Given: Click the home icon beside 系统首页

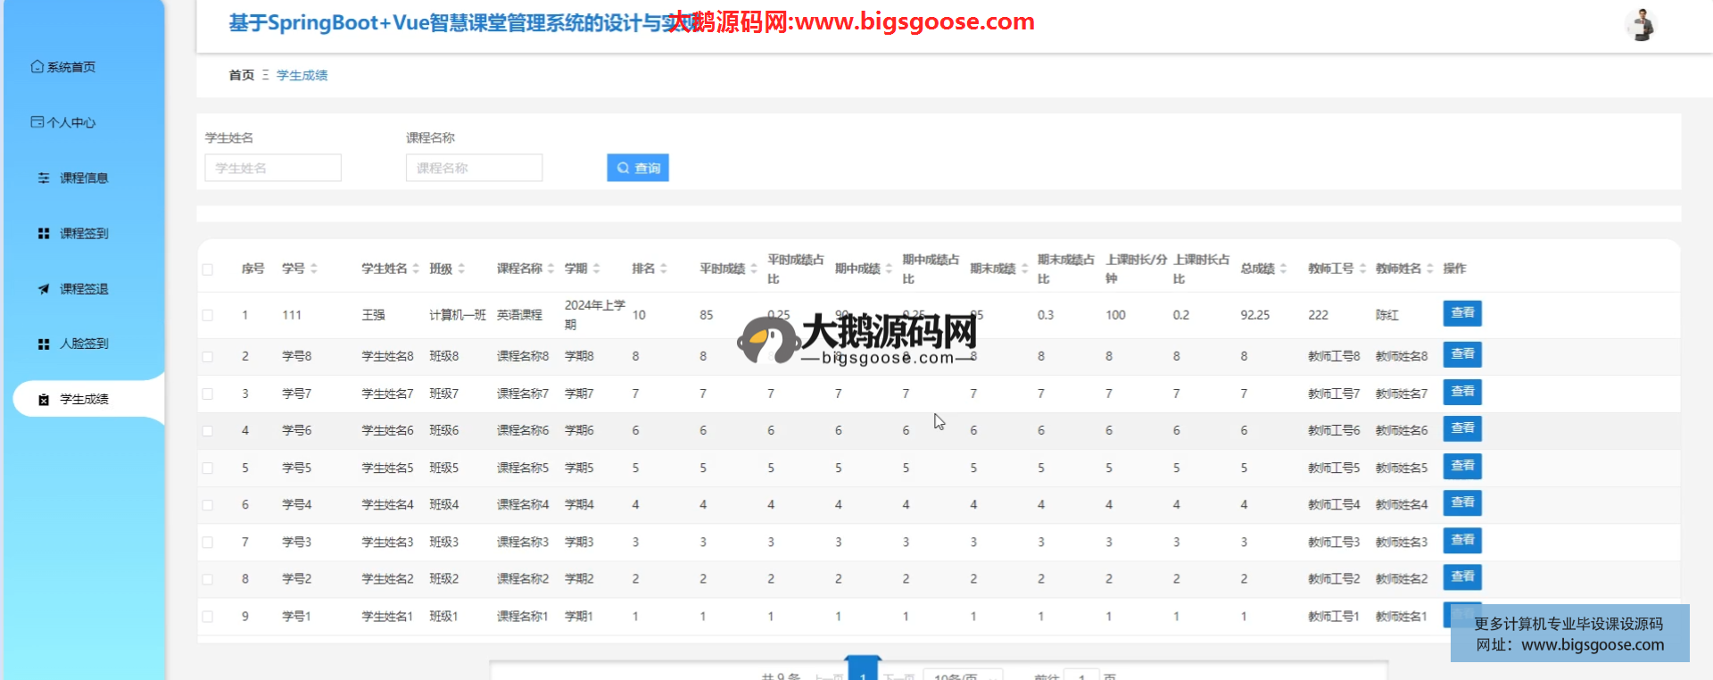Looking at the screenshot, I should pyautogui.click(x=37, y=67).
